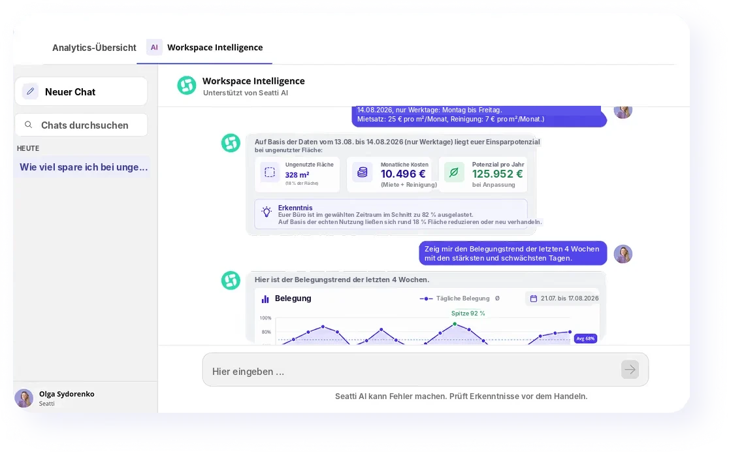
Task: Click the 'Unterstützt von Seatti AI' subtitle
Action: 246,93
